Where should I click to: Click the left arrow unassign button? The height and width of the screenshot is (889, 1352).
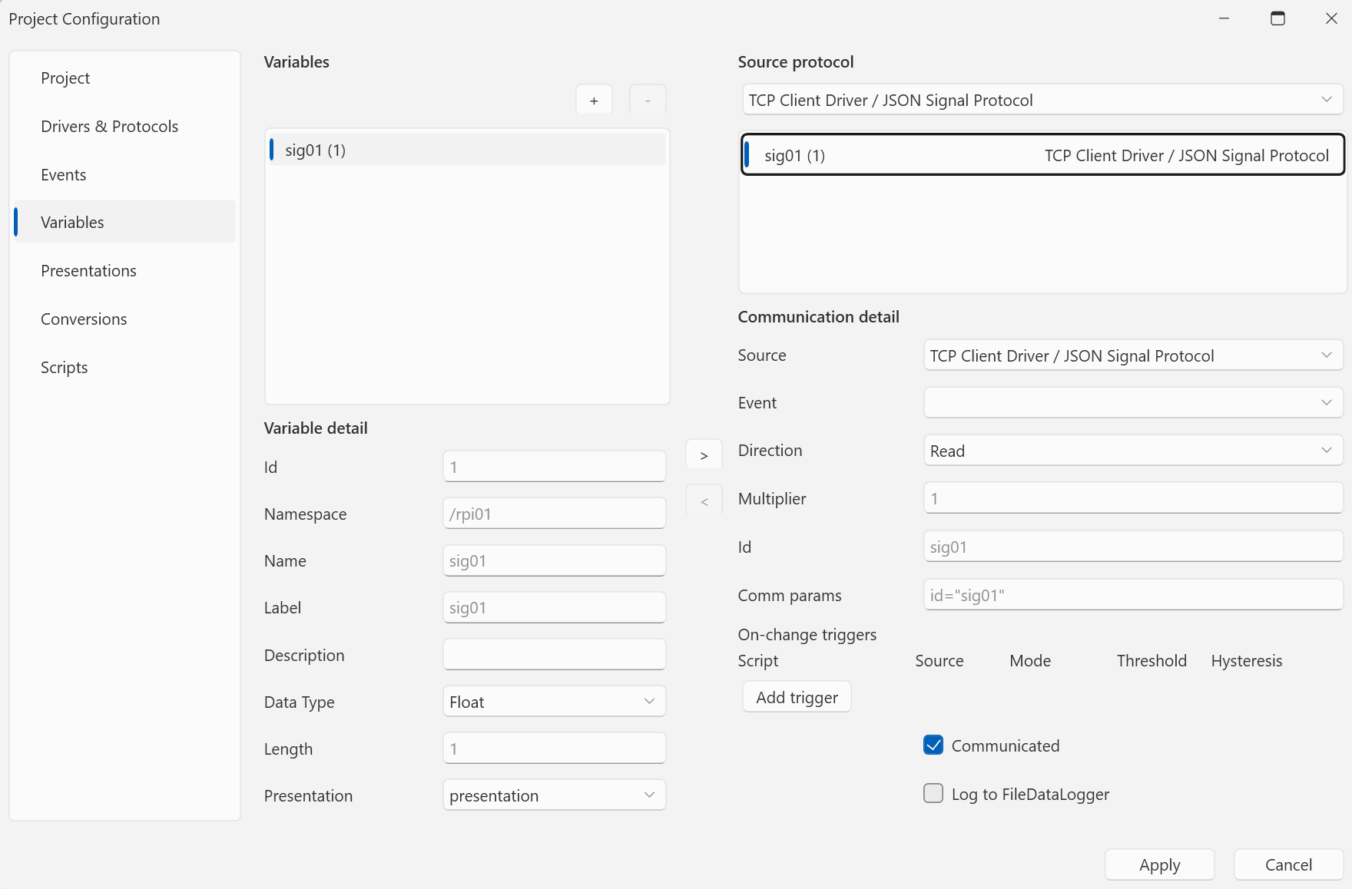pos(704,501)
